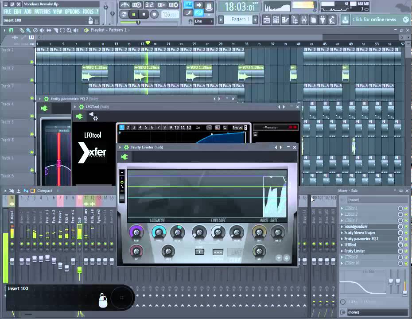The image size is (412, 319).
Task: Adjust the Fruity Limiter cyan threshold knob
Action: pyautogui.click(x=159, y=232)
